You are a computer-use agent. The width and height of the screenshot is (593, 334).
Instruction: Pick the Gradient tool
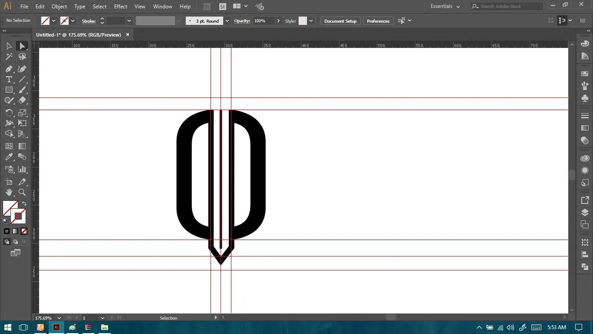[22, 146]
